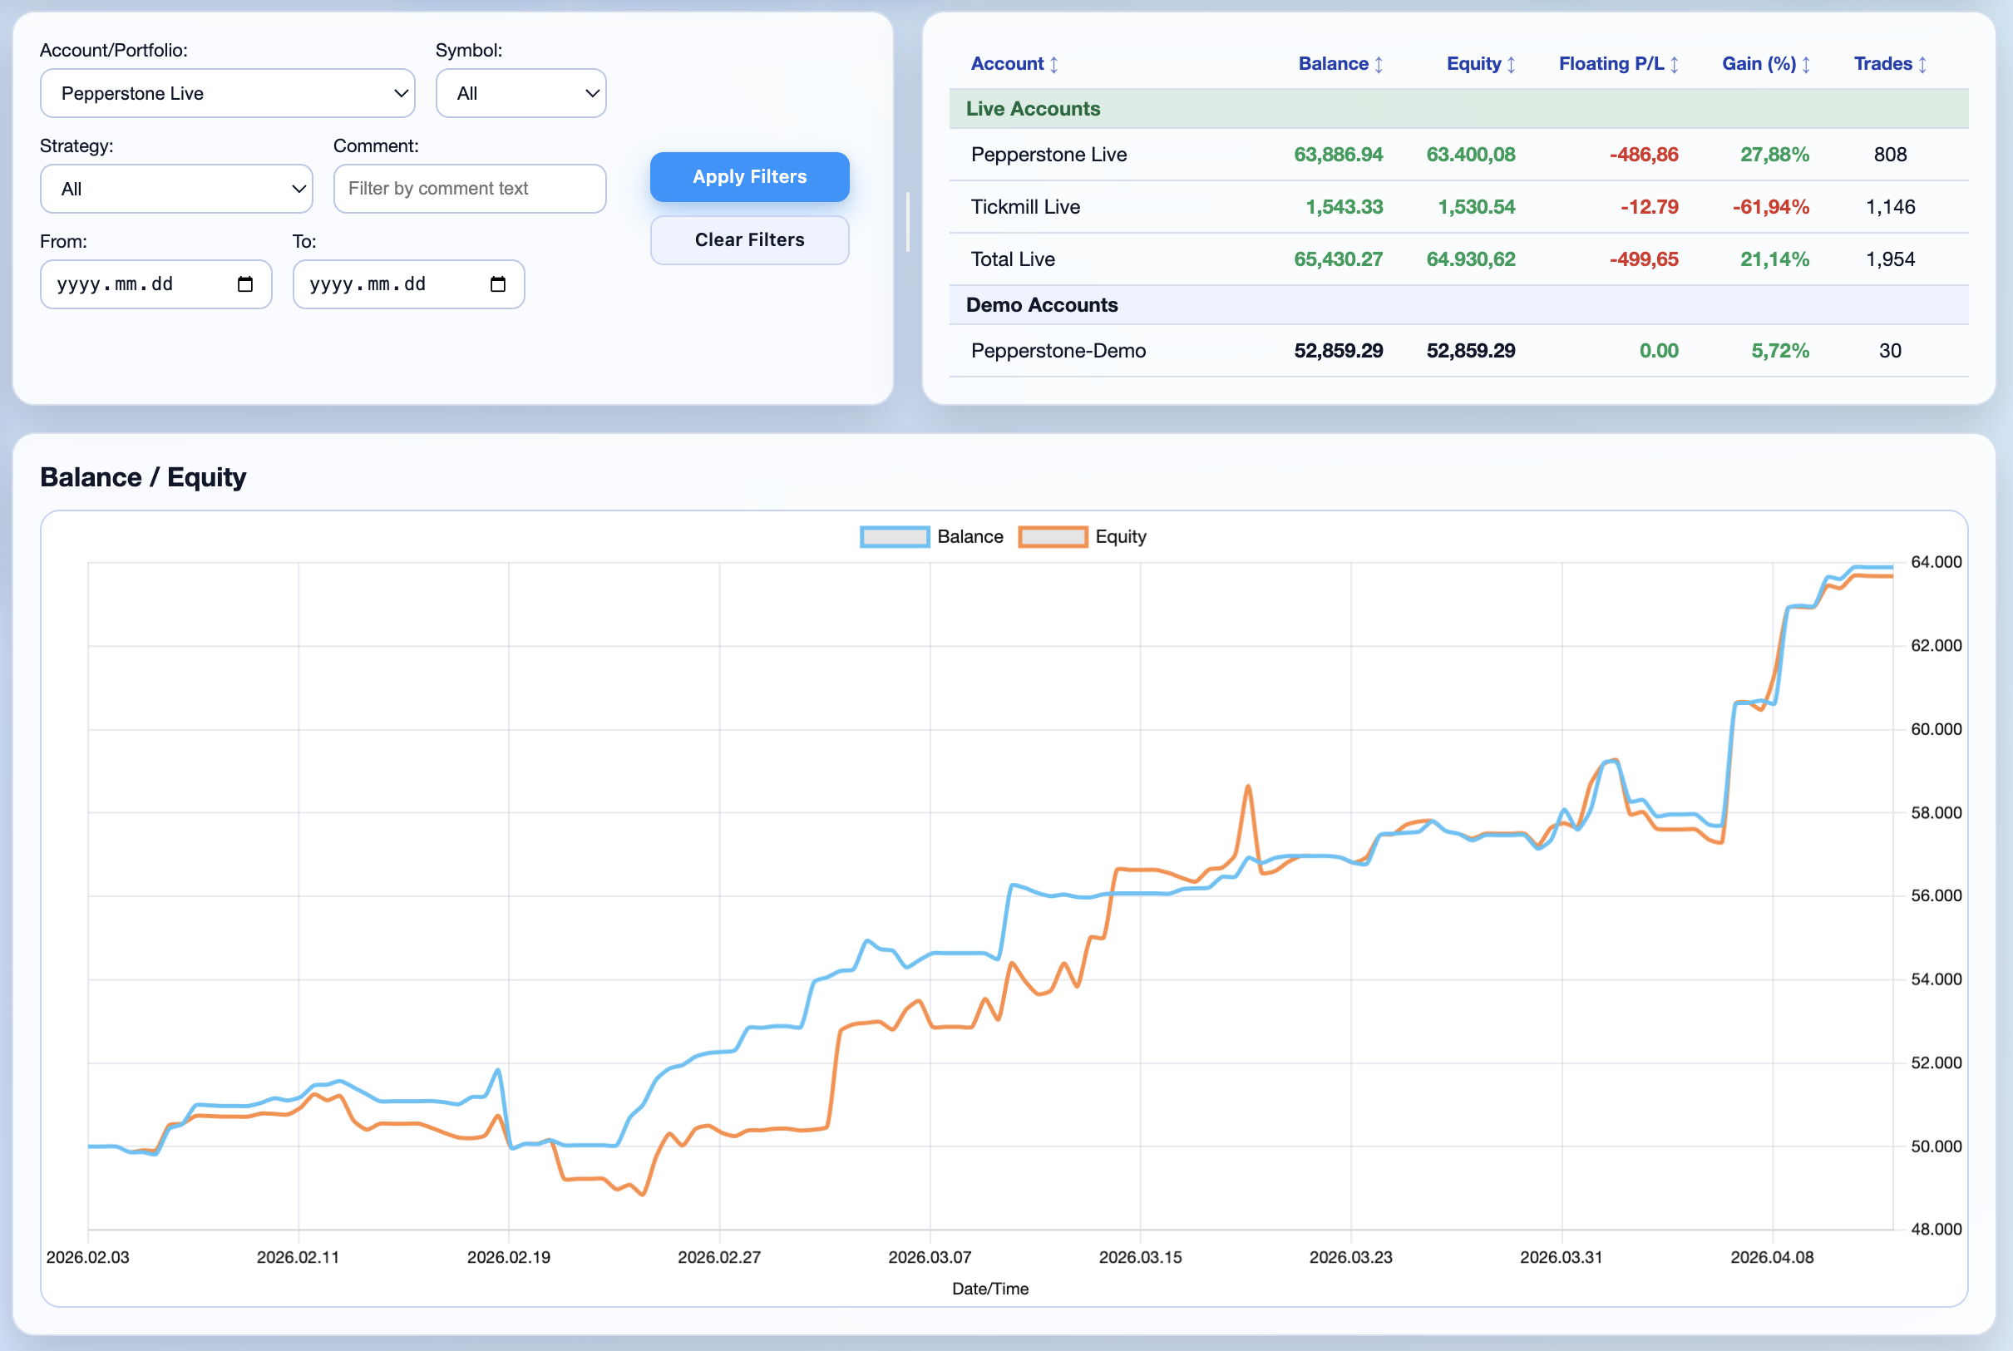Open the Account/Portfolio dropdown
Screen dimensions: 2013x1351
[x=227, y=93]
